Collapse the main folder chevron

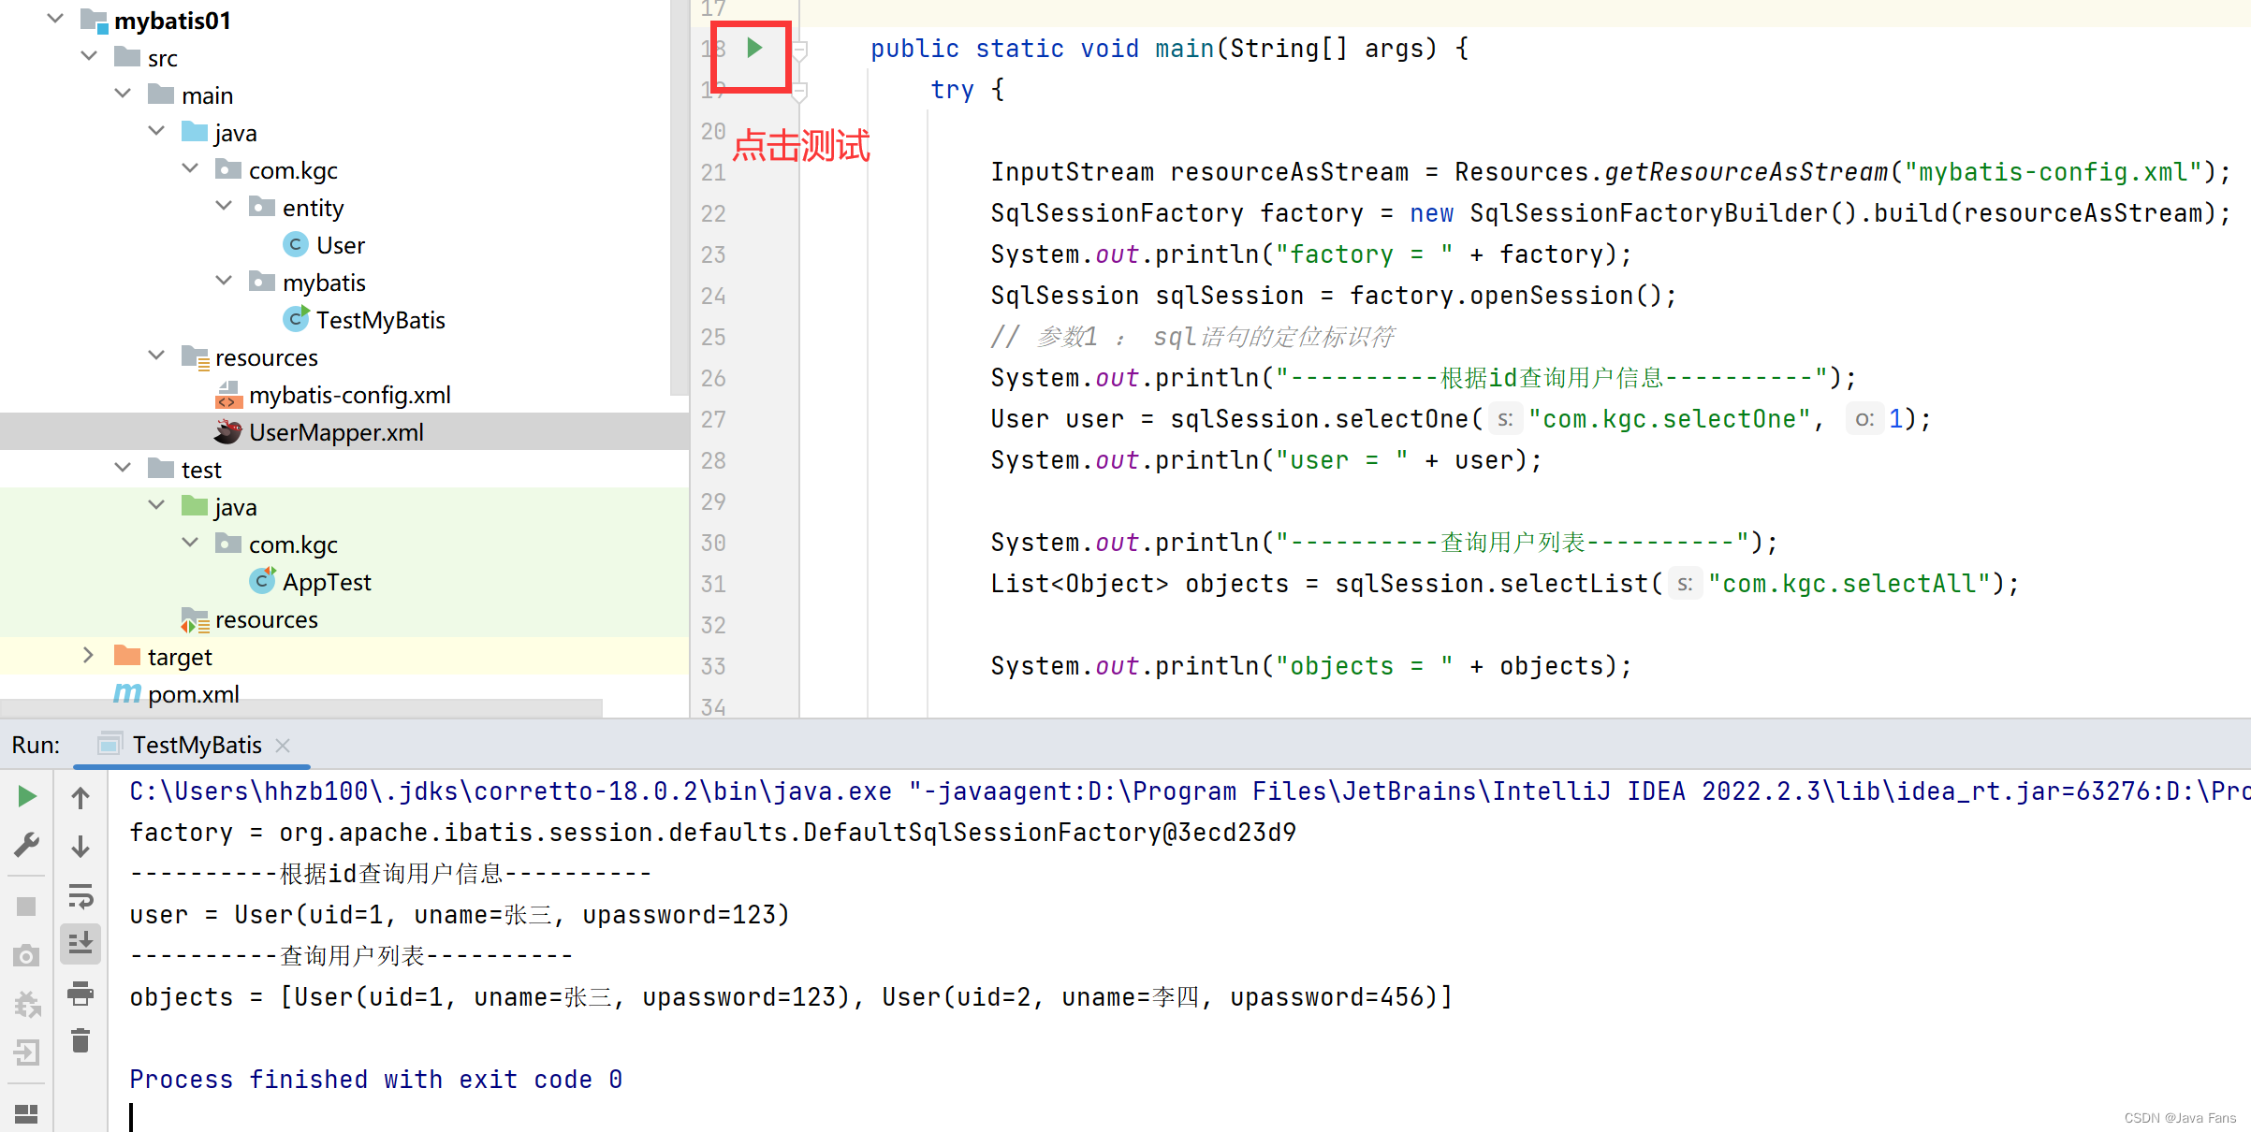click(x=123, y=94)
